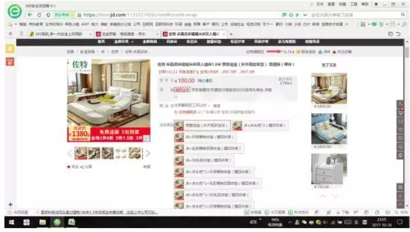Select the second bed option in top row
410x232 pixels.
tap(260, 125)
